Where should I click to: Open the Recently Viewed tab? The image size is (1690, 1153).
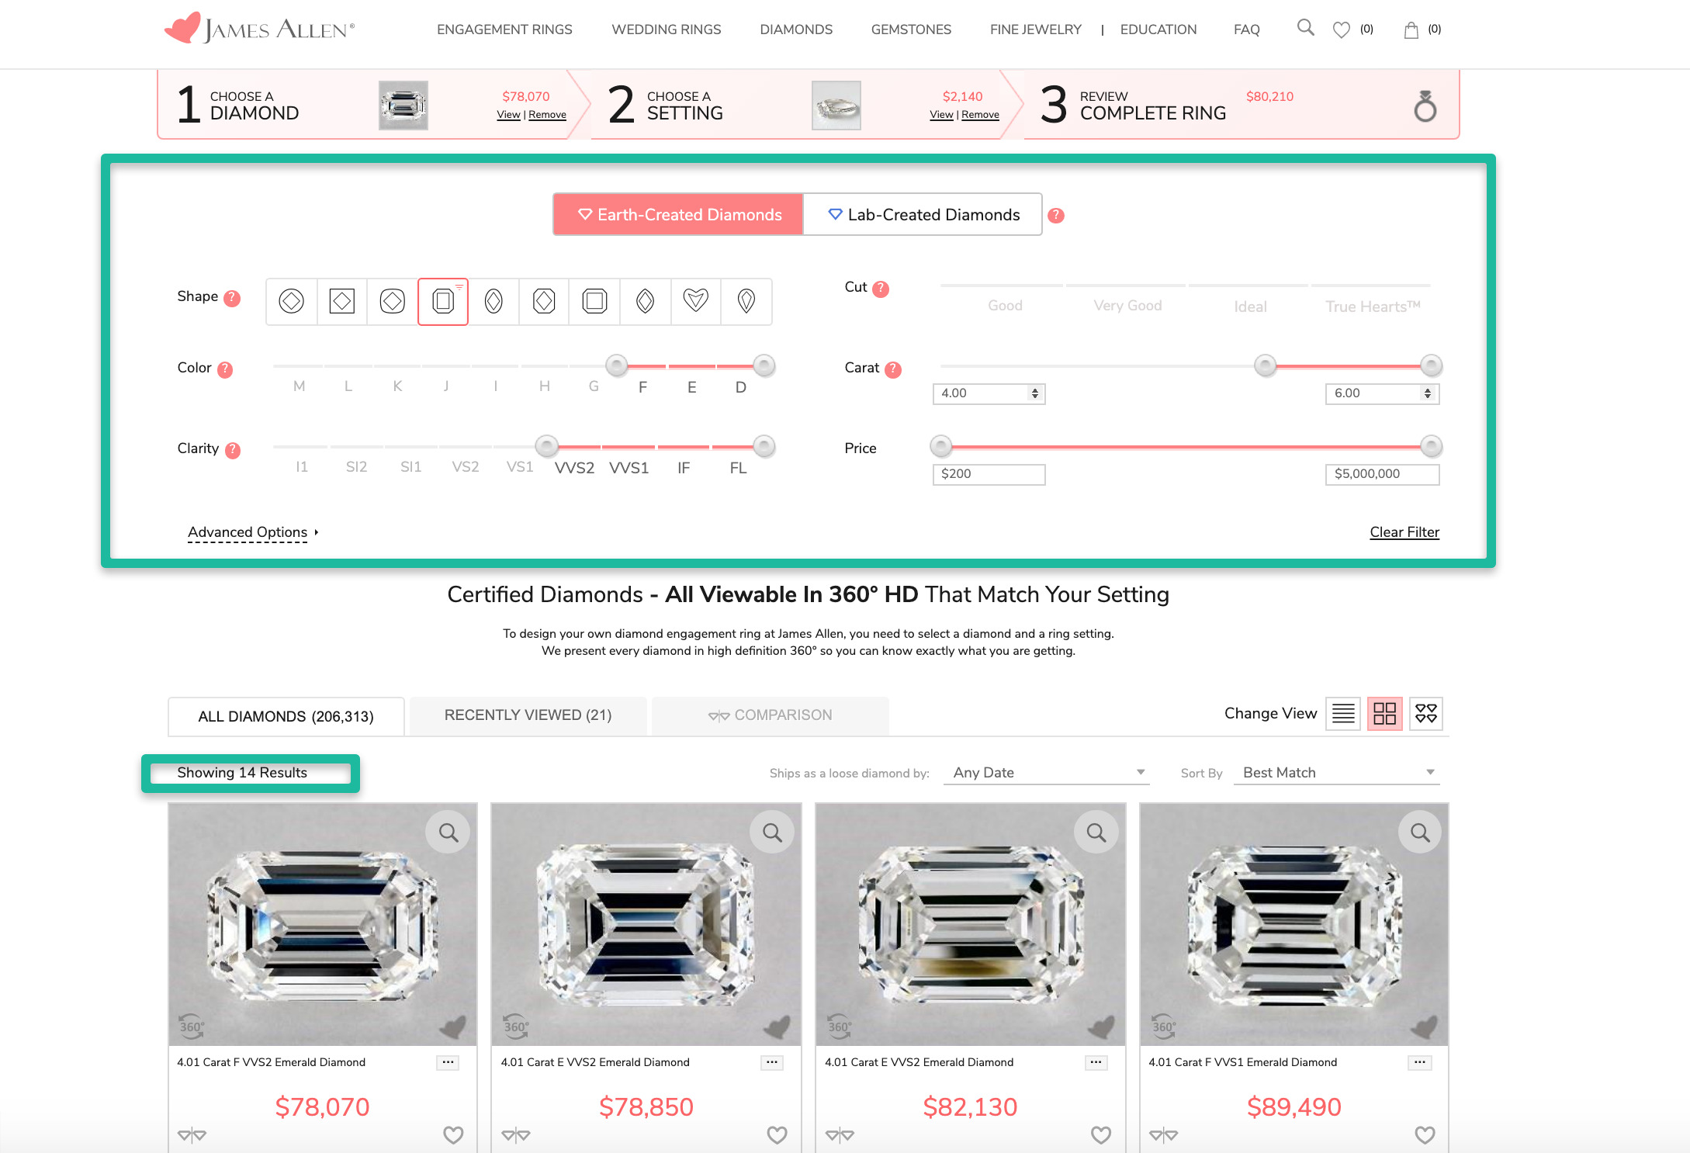528,715
